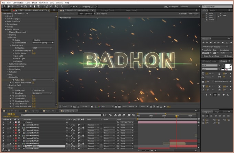The width and height of the screenshot is (234, 153).
Task: Click the timeline draft 3D icon
Action: click(x=110, y=115)
